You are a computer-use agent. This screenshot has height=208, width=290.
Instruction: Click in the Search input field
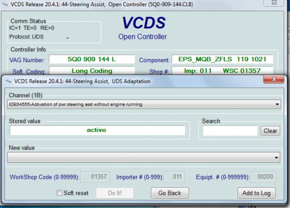tap(230, 131)
